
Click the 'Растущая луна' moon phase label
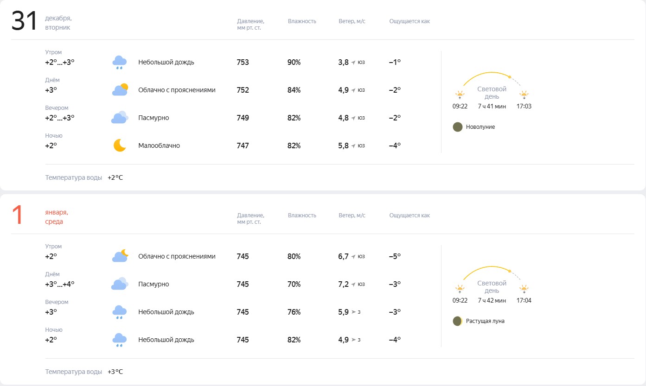point(485,321)
